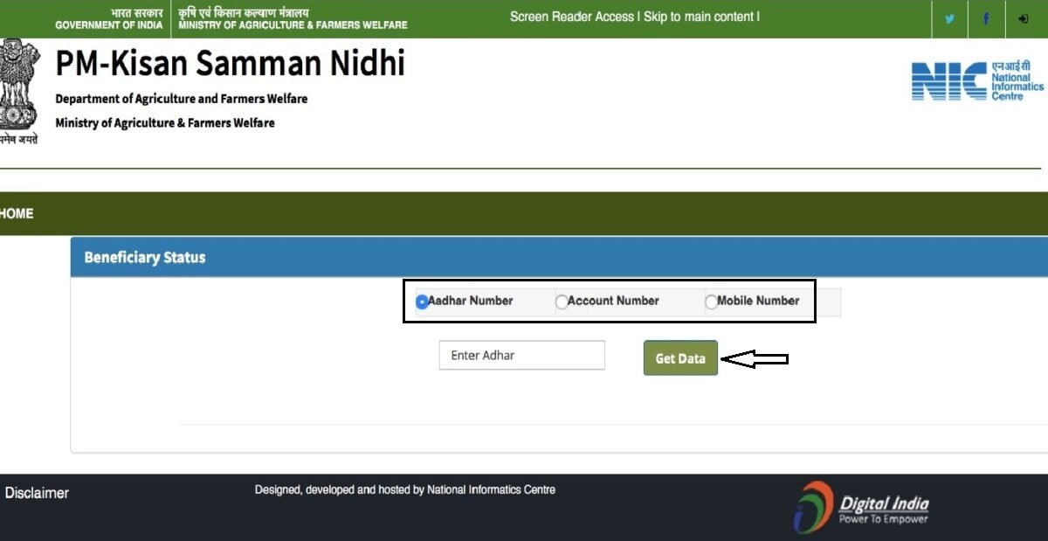Screen dimensions: 1048x541
Task: Click the NIC National Informatics Centre logo
Action: click(x=977, y=80)
